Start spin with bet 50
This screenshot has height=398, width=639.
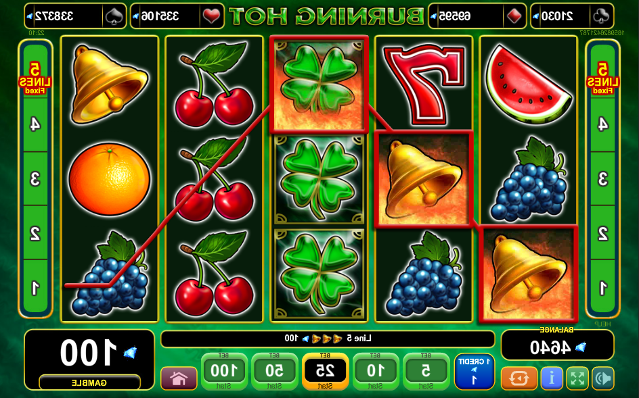[275, 372]
